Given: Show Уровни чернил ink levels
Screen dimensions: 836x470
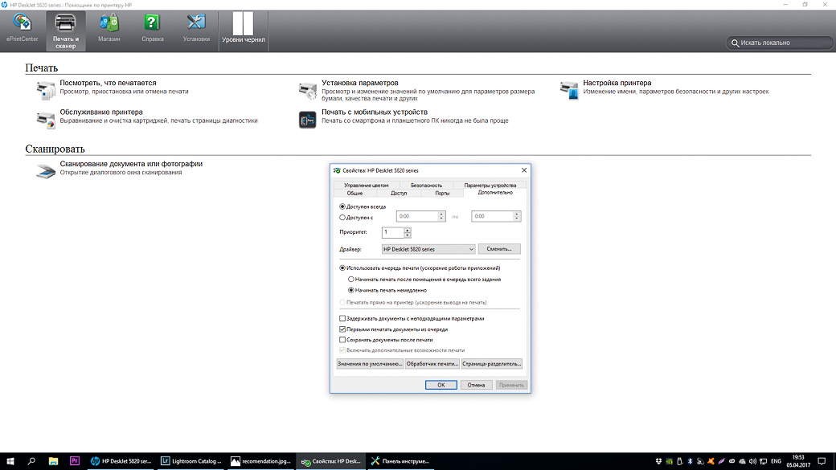Looking at the screenshot, I should [243, 28].
